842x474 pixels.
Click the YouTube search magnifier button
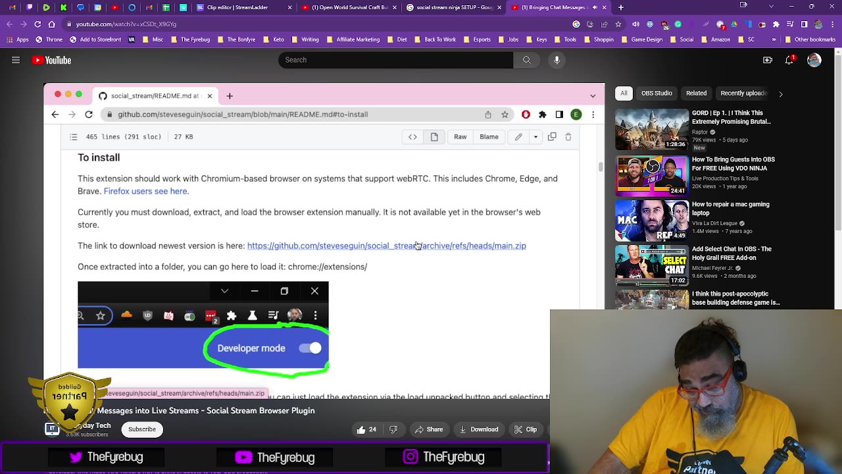(526, 60)
